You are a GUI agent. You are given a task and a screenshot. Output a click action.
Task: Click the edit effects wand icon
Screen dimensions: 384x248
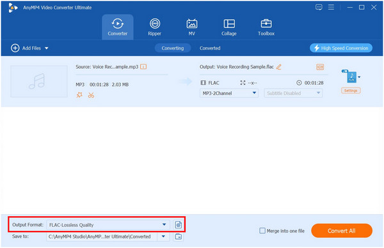79,95
